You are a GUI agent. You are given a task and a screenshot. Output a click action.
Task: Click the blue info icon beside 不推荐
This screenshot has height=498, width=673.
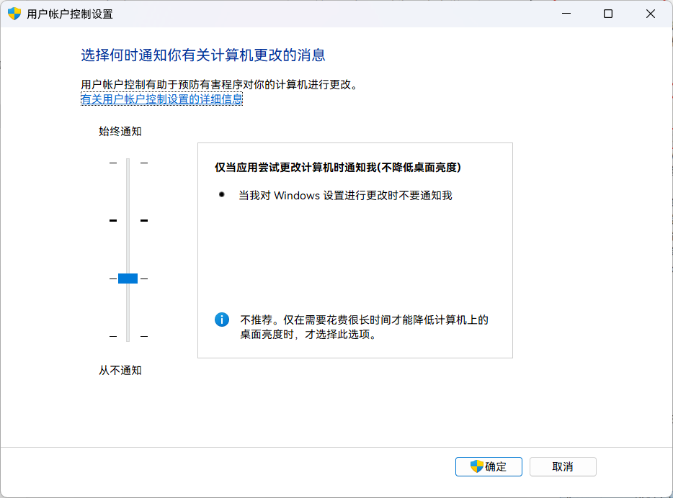tap(222, 320)
